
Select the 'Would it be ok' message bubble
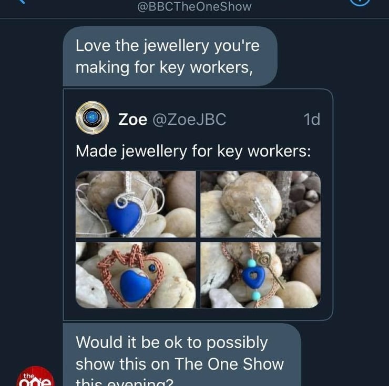tap(182, 355)
